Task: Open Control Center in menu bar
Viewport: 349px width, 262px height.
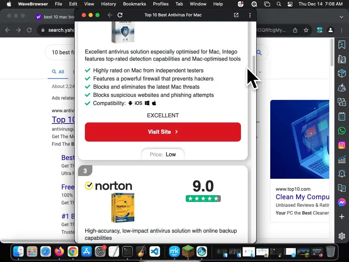Action: point(290,4)
